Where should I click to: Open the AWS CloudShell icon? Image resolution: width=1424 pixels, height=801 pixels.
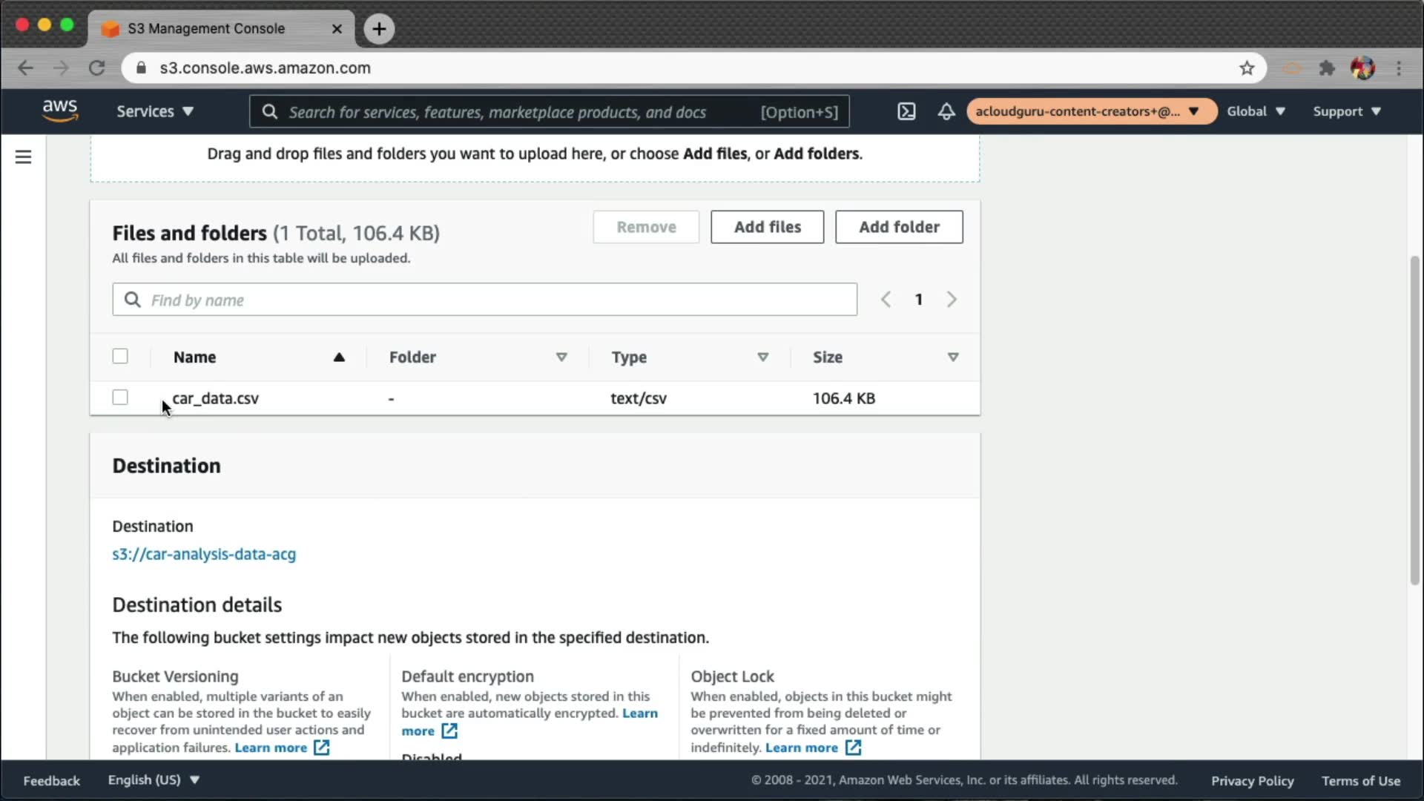click(906, 111)
